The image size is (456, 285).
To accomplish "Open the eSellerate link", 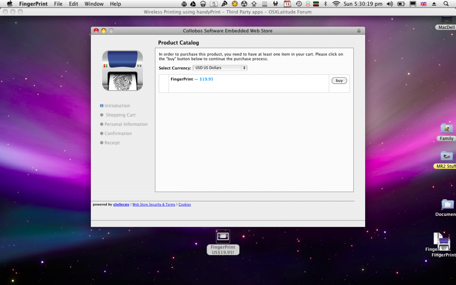I will click(121, 204).
